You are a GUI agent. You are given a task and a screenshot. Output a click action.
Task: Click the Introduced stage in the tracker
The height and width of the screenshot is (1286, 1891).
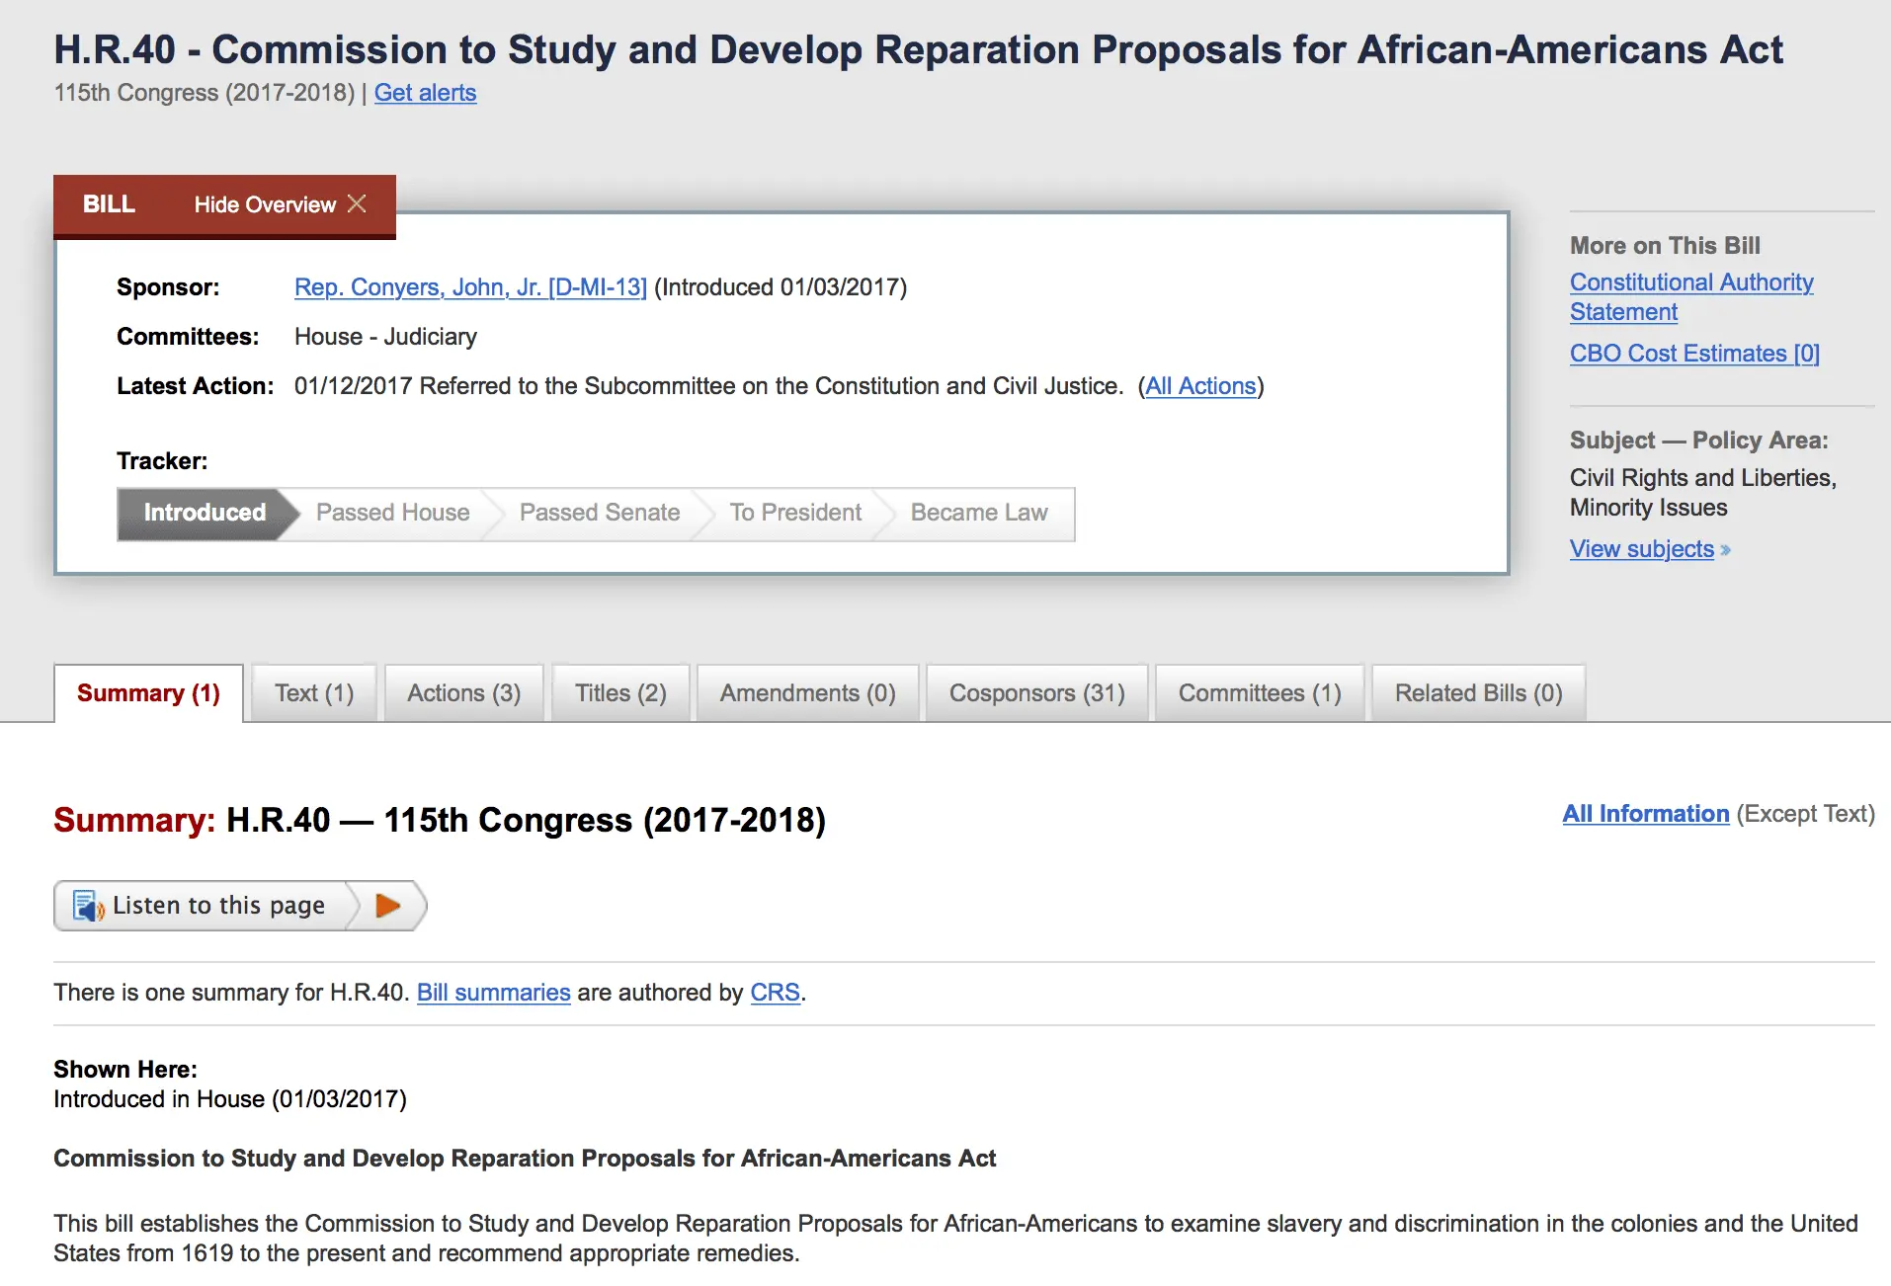[x=205, y=513]
